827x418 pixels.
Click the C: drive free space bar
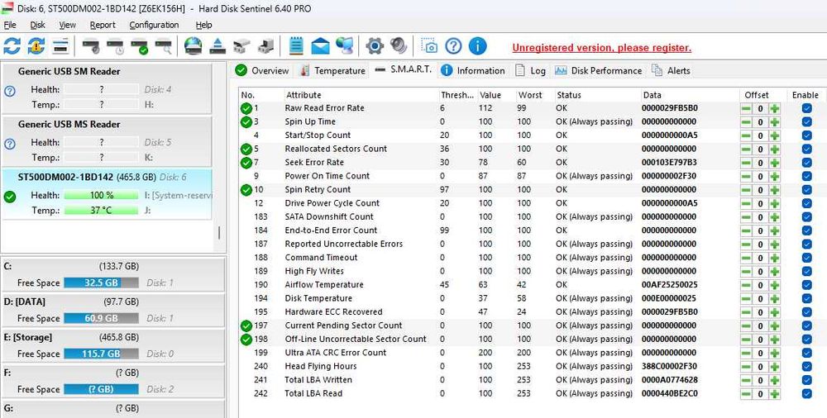pos(101,283)
